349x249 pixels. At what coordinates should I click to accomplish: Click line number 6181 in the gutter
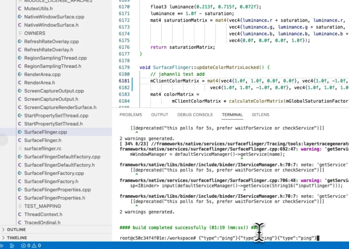[x=124, y=81]
